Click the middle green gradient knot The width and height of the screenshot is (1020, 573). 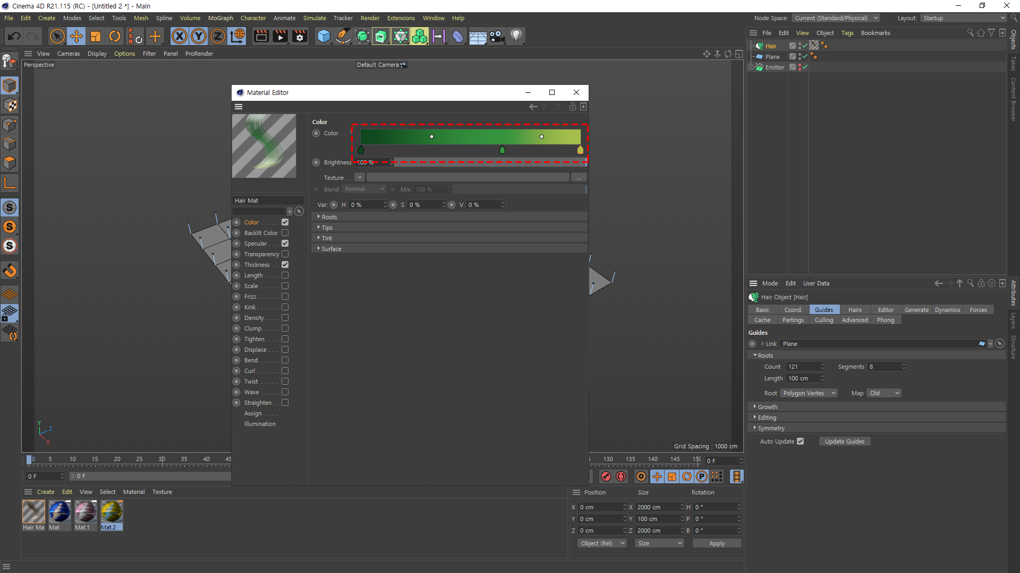click(x=502, y=150)
